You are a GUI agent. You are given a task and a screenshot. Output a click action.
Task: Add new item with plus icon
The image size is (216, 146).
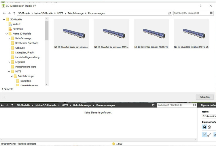[4, 97]
